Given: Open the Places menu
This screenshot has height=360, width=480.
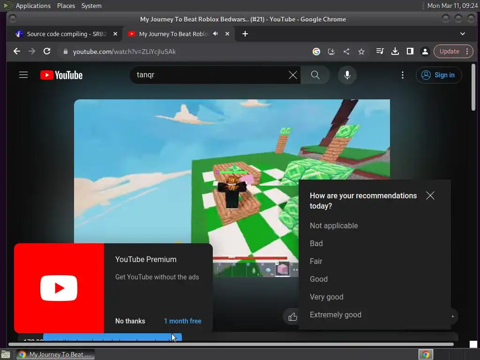Looking at the screenshot, I should tap(66, 6).
